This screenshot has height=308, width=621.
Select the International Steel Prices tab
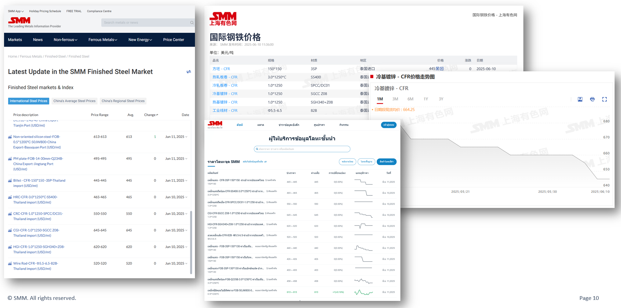[x=29, y=101]
